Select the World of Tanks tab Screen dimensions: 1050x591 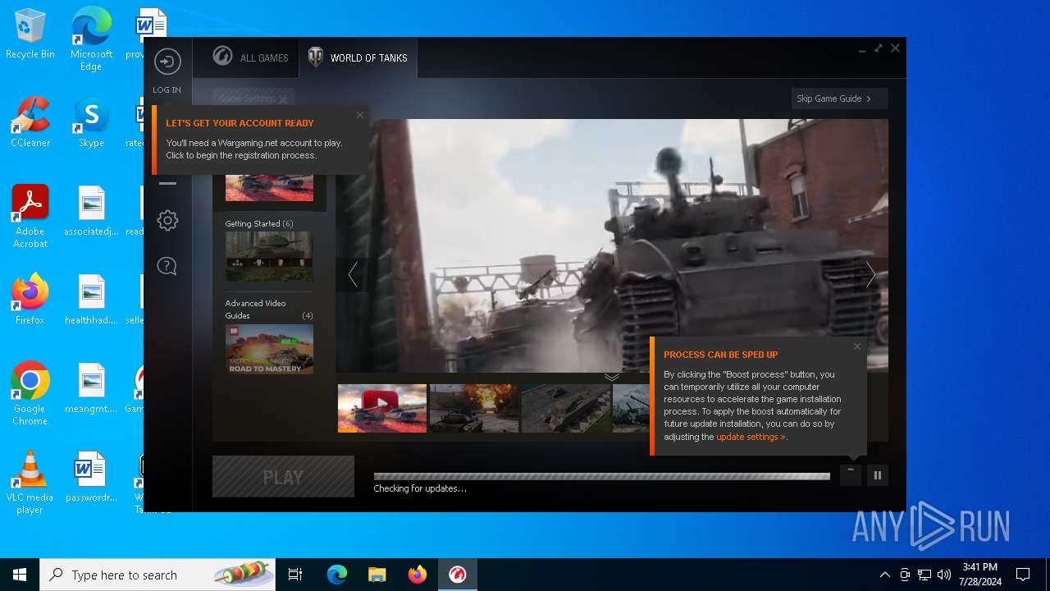(358, 57)
